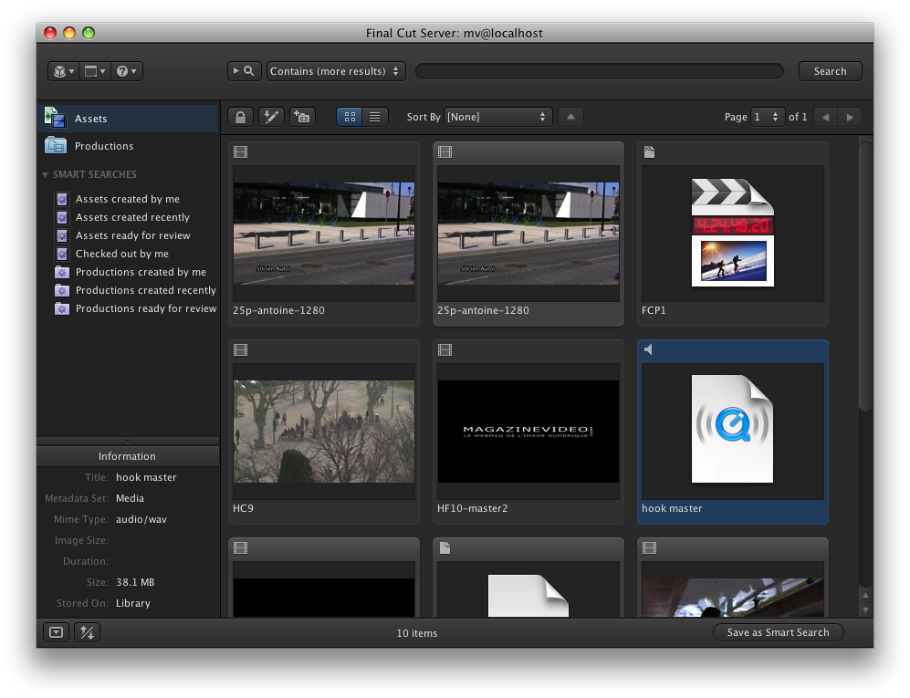Select the FCP1 project thumbnail
910x698 pixels.
tap(732, 233)
